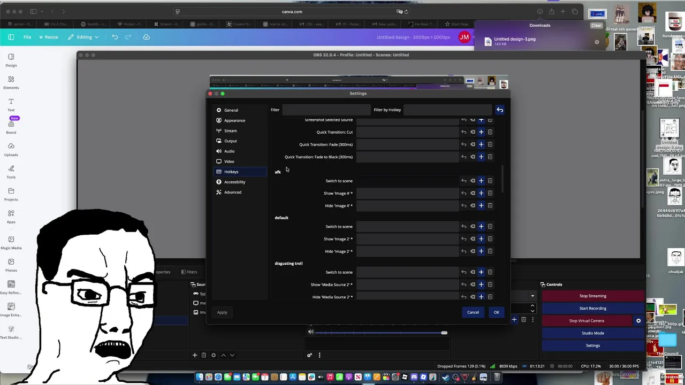Move source down in OBS Sources

232,355
